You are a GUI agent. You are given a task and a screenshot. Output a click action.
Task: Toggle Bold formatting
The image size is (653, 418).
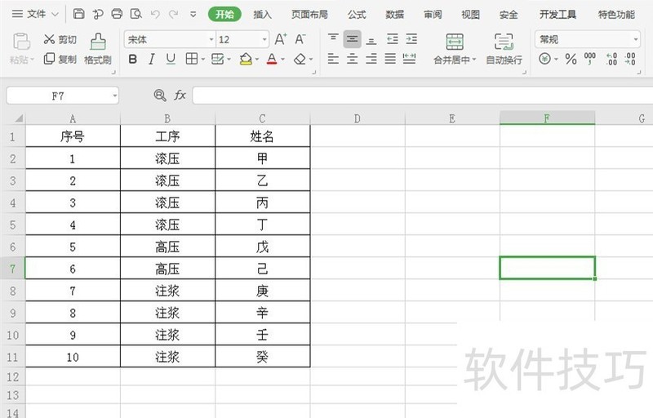[x=133, y=59]
